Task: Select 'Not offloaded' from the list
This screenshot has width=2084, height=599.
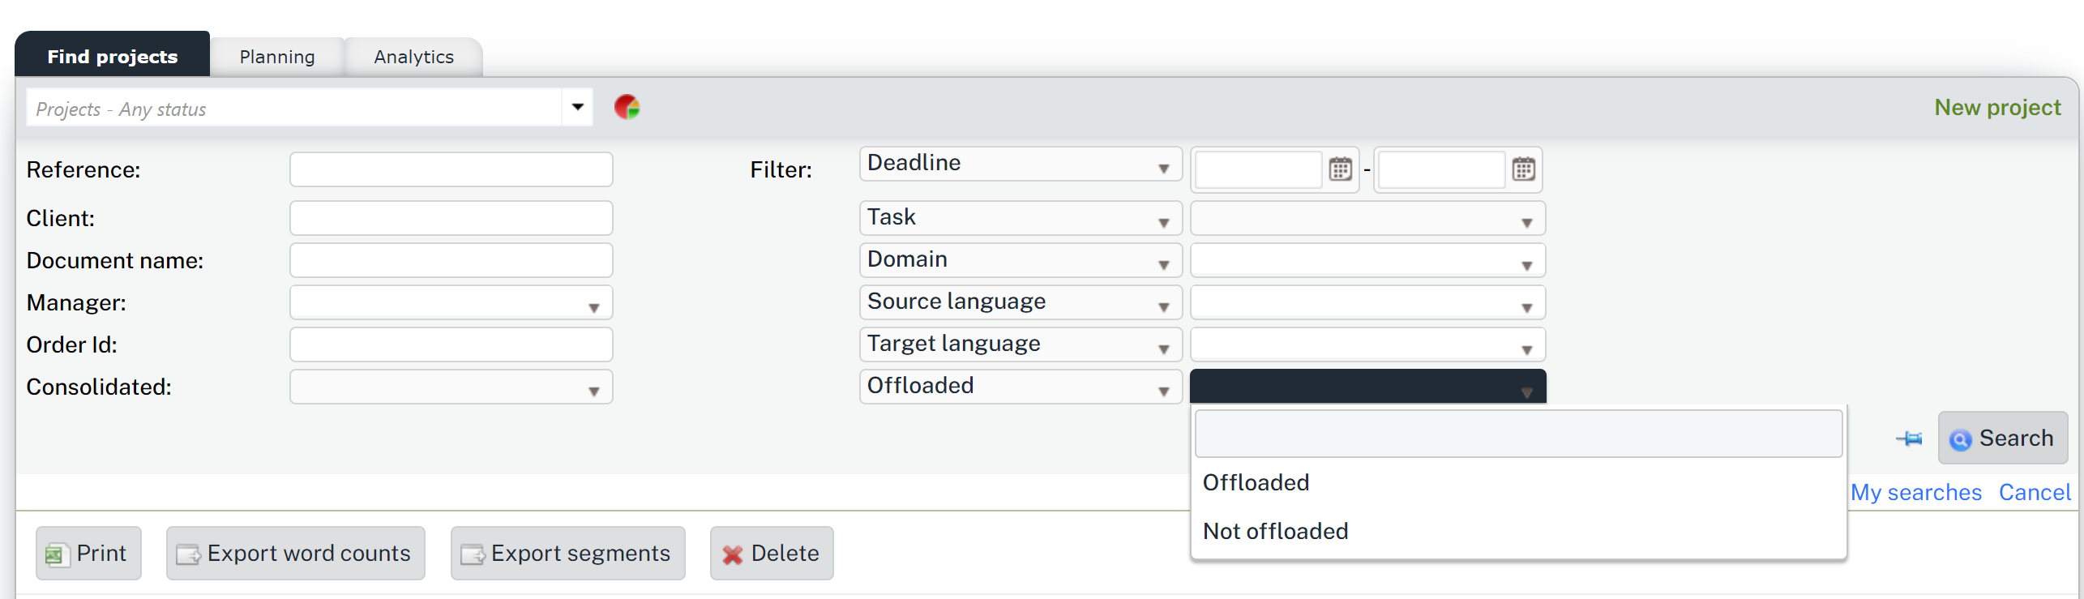Action: click(x=1276, y=531)
